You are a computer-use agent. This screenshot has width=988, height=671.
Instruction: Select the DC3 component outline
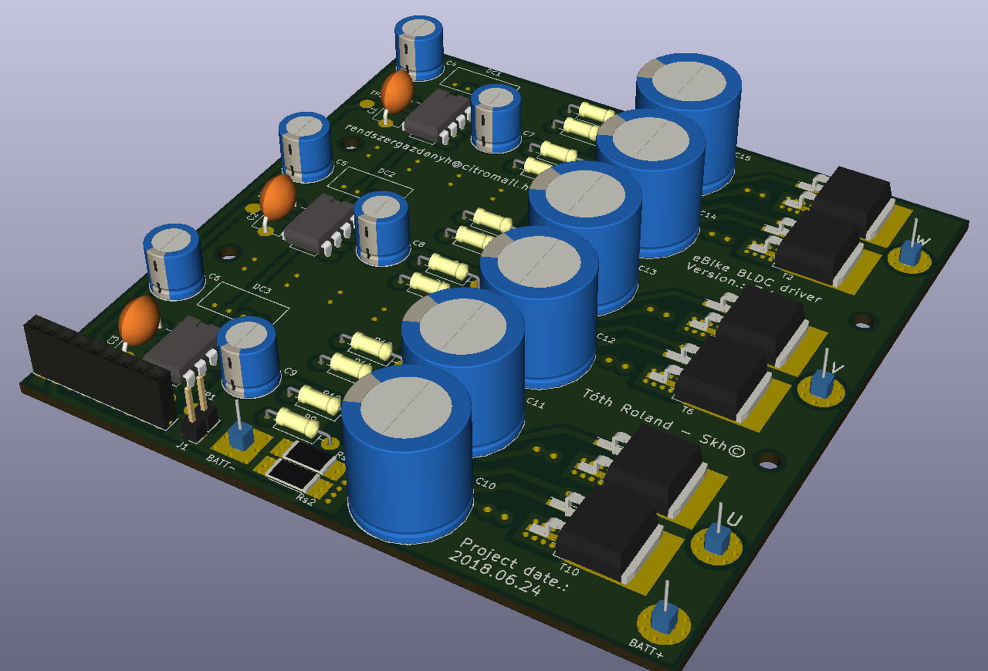243,302
